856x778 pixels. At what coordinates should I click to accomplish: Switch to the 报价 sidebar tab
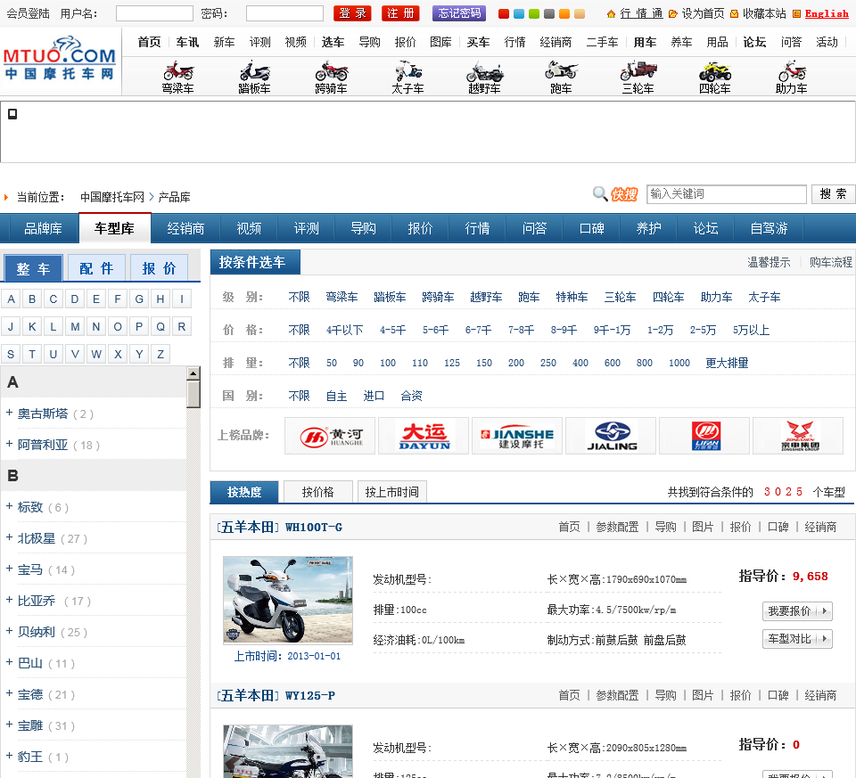(x=159, y=268)
